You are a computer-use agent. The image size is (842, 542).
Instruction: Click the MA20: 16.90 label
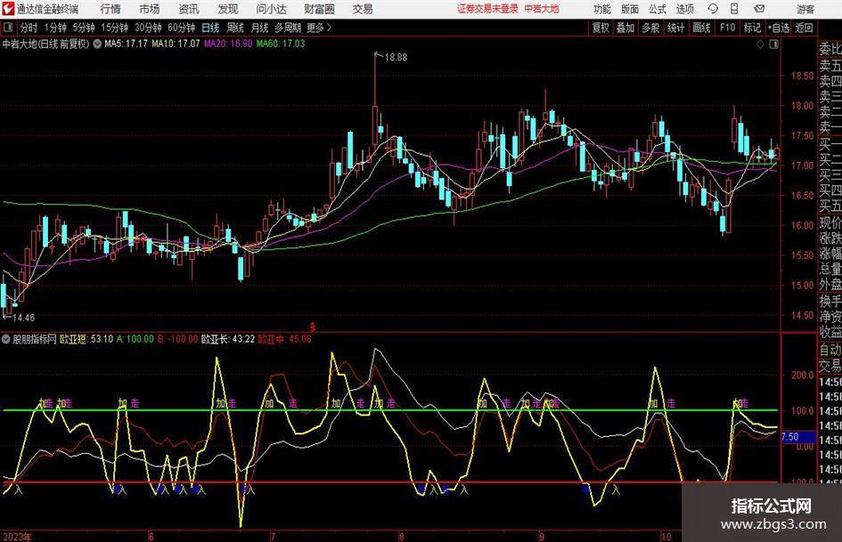(x=228, y=44)
